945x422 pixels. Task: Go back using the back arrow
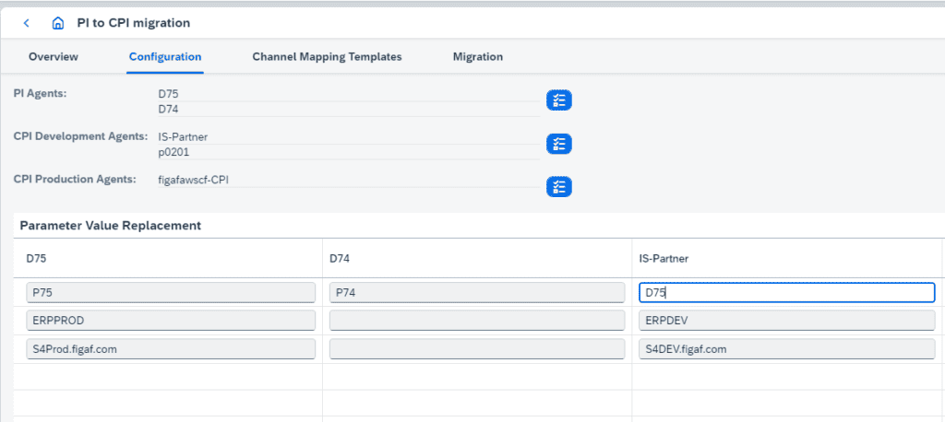click(x=26, y=23)
